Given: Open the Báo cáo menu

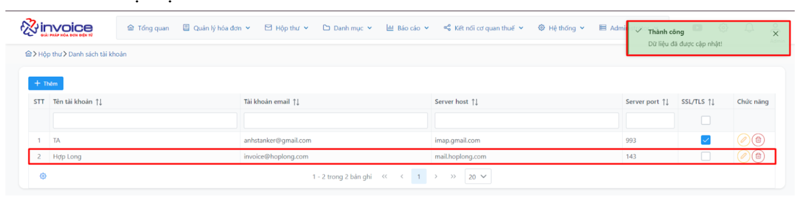Looking at the screenshot, I should tap(407, 28).
